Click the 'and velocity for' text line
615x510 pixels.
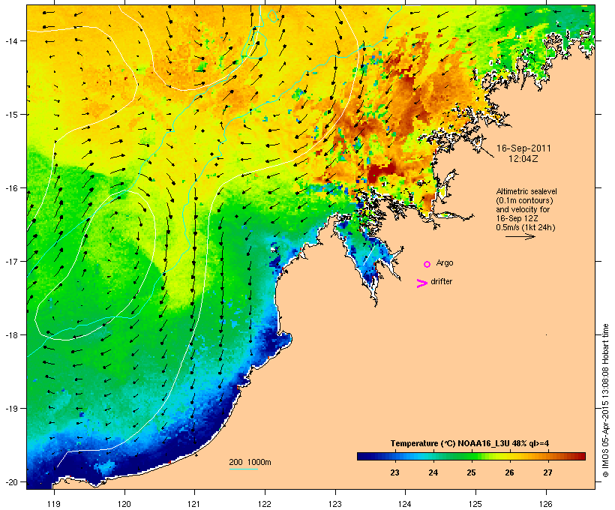tap(523, 209)
